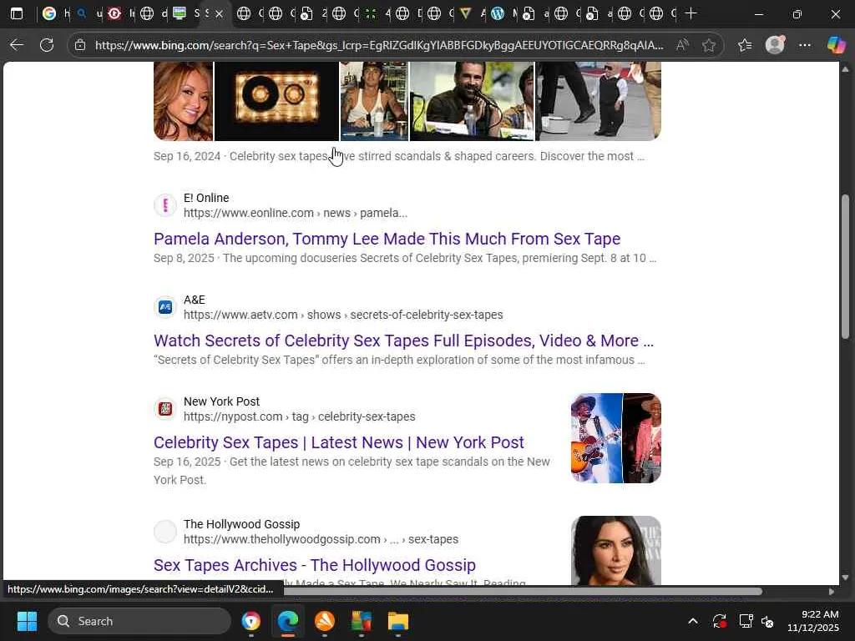
Task: Click the address bar URL field
Action: [379, 45]
